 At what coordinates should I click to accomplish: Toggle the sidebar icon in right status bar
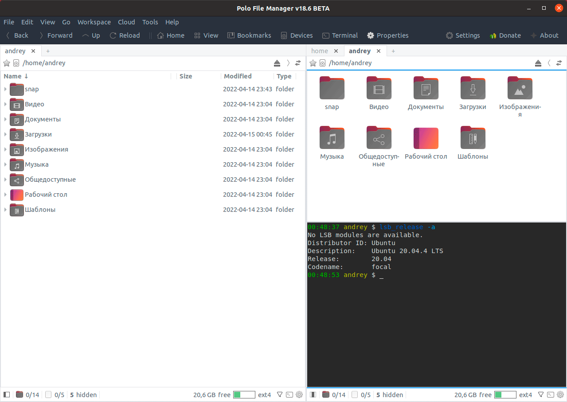(313, 394)
